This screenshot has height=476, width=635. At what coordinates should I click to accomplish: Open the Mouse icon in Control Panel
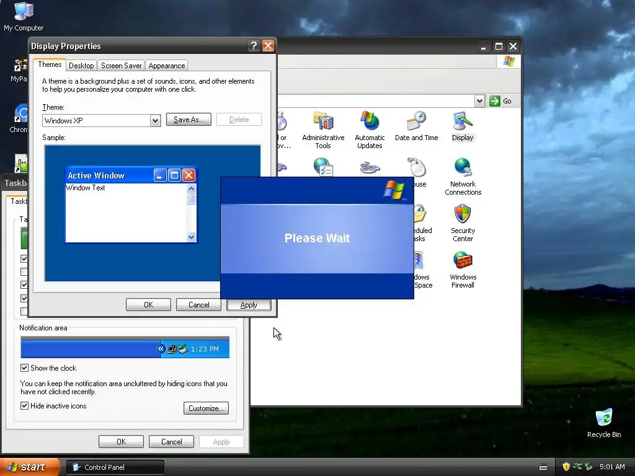pos(417,172)
